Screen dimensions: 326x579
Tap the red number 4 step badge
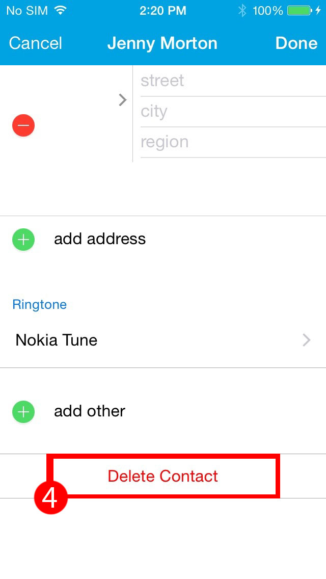pyautogui.click(x=50, y=497)
